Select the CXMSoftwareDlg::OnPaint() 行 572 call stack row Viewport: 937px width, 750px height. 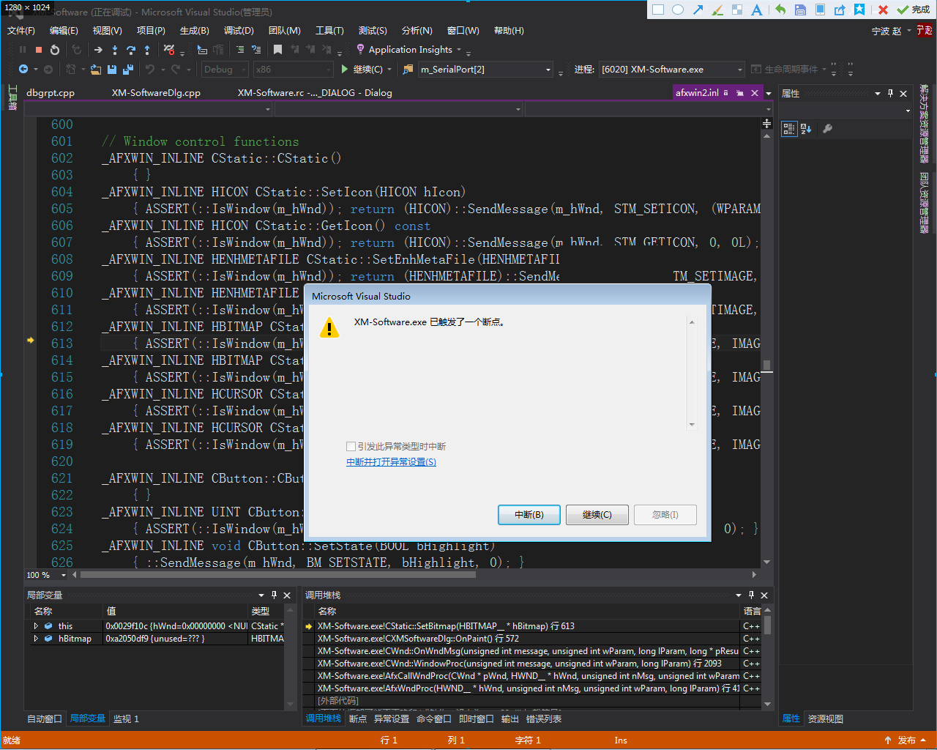pos(529,639)
